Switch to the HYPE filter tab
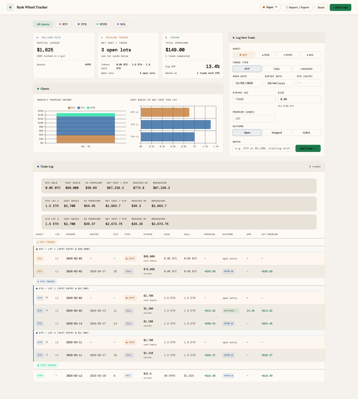This screenshot has height=399, width=358. tap(102, 24)
